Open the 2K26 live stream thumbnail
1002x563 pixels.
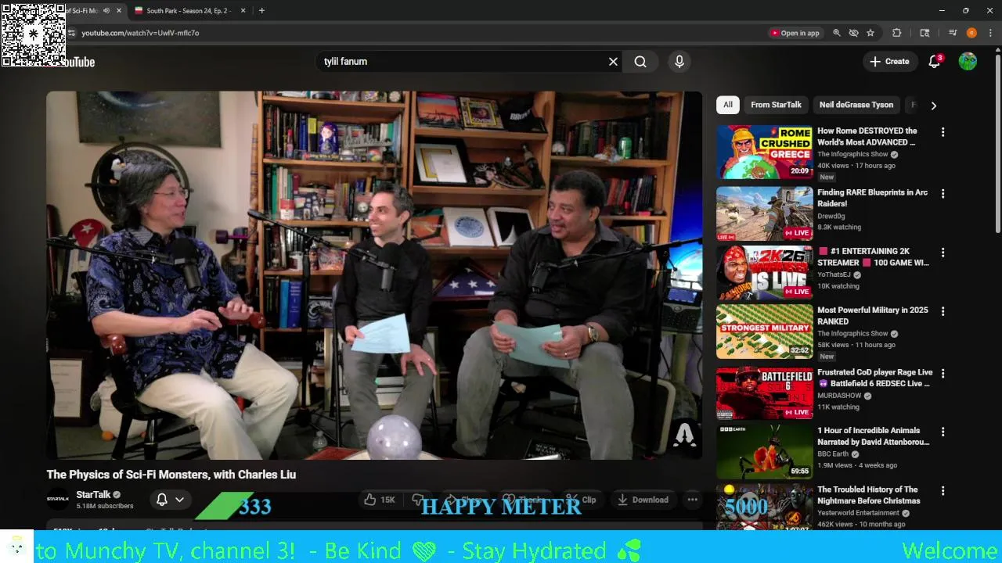[764, 273]
